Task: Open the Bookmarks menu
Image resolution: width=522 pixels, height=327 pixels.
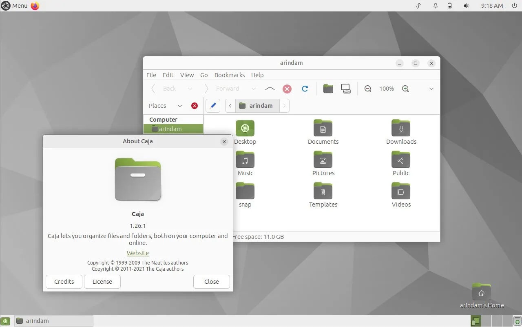Action: (229, 75)
